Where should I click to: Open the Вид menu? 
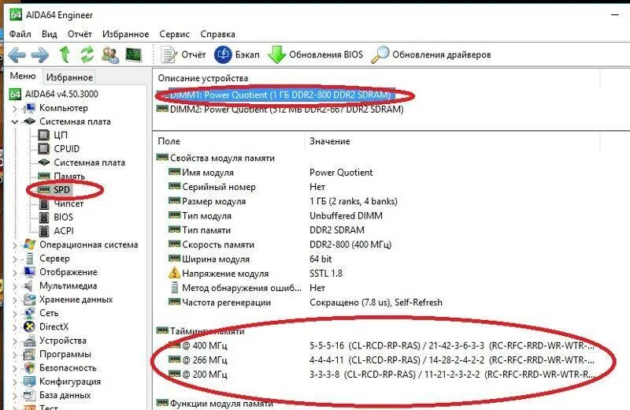[49, 34]
